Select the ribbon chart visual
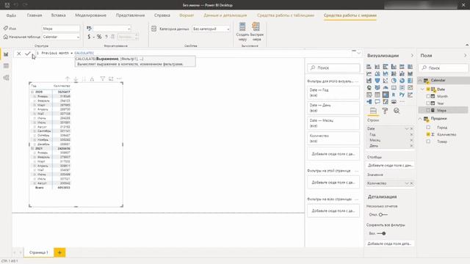This screenshot has height=264, width=470. pos(410,73)
